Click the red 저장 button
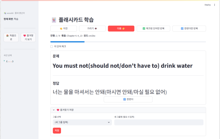 tap(57, 130)
